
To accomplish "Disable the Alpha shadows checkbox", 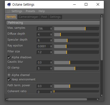I will (x=9, y=57).
